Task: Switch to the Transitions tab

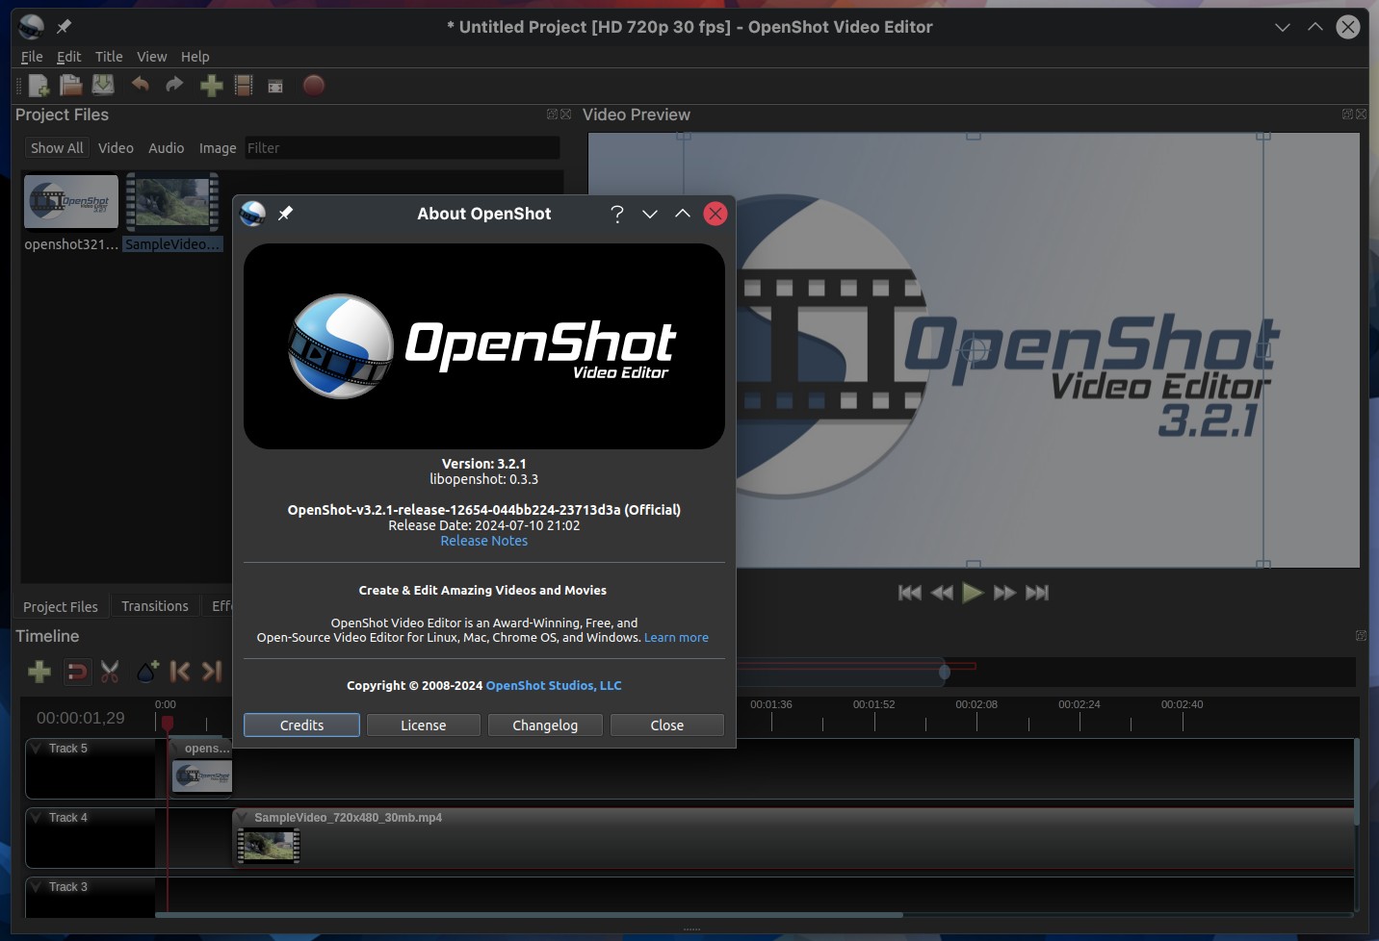Action: pyautogui.click(x=155, y=606)
